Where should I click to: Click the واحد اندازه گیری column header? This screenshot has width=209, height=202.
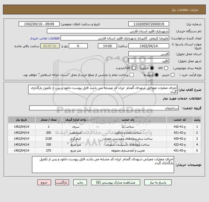pyautogui.click(x=75, y=120)
